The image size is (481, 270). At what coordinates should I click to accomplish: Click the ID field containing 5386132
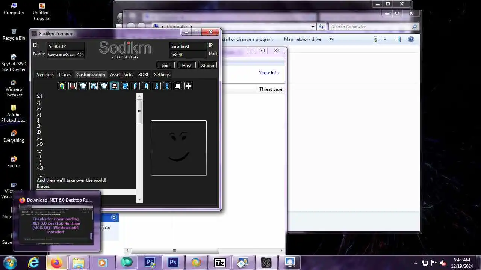pos(65,46)
